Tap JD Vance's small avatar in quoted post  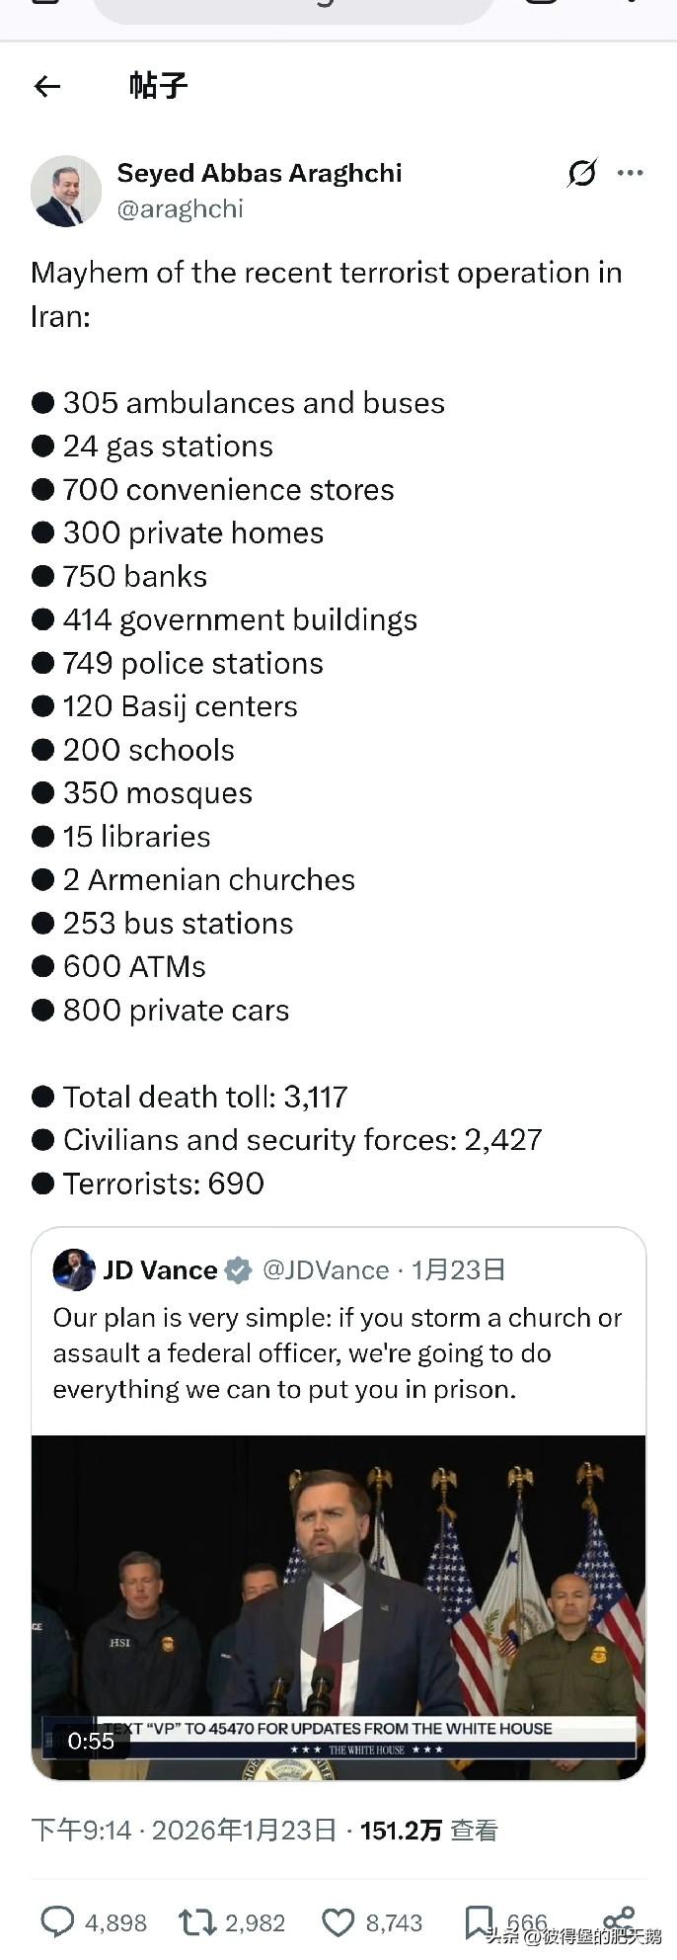pyautogui.click(x=74, y=1269)
